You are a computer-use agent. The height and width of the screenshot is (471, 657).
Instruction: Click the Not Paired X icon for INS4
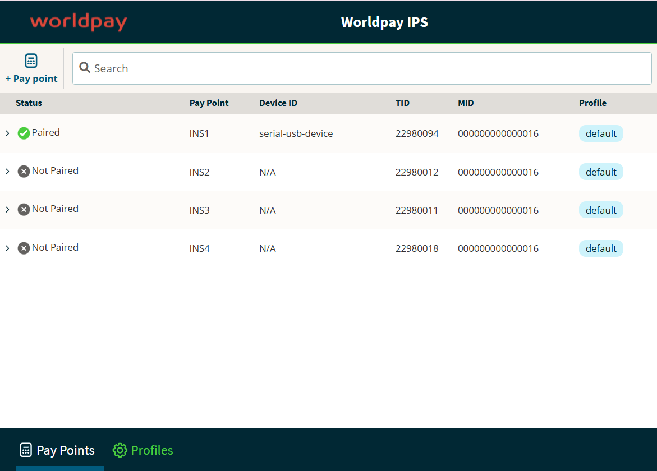click(24, 248)
